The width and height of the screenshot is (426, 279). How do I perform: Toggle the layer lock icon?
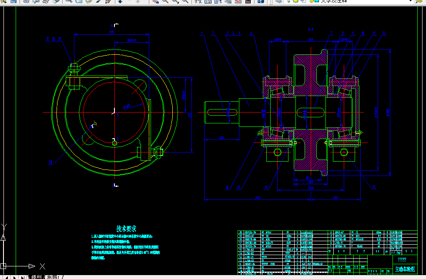(312, 1)
